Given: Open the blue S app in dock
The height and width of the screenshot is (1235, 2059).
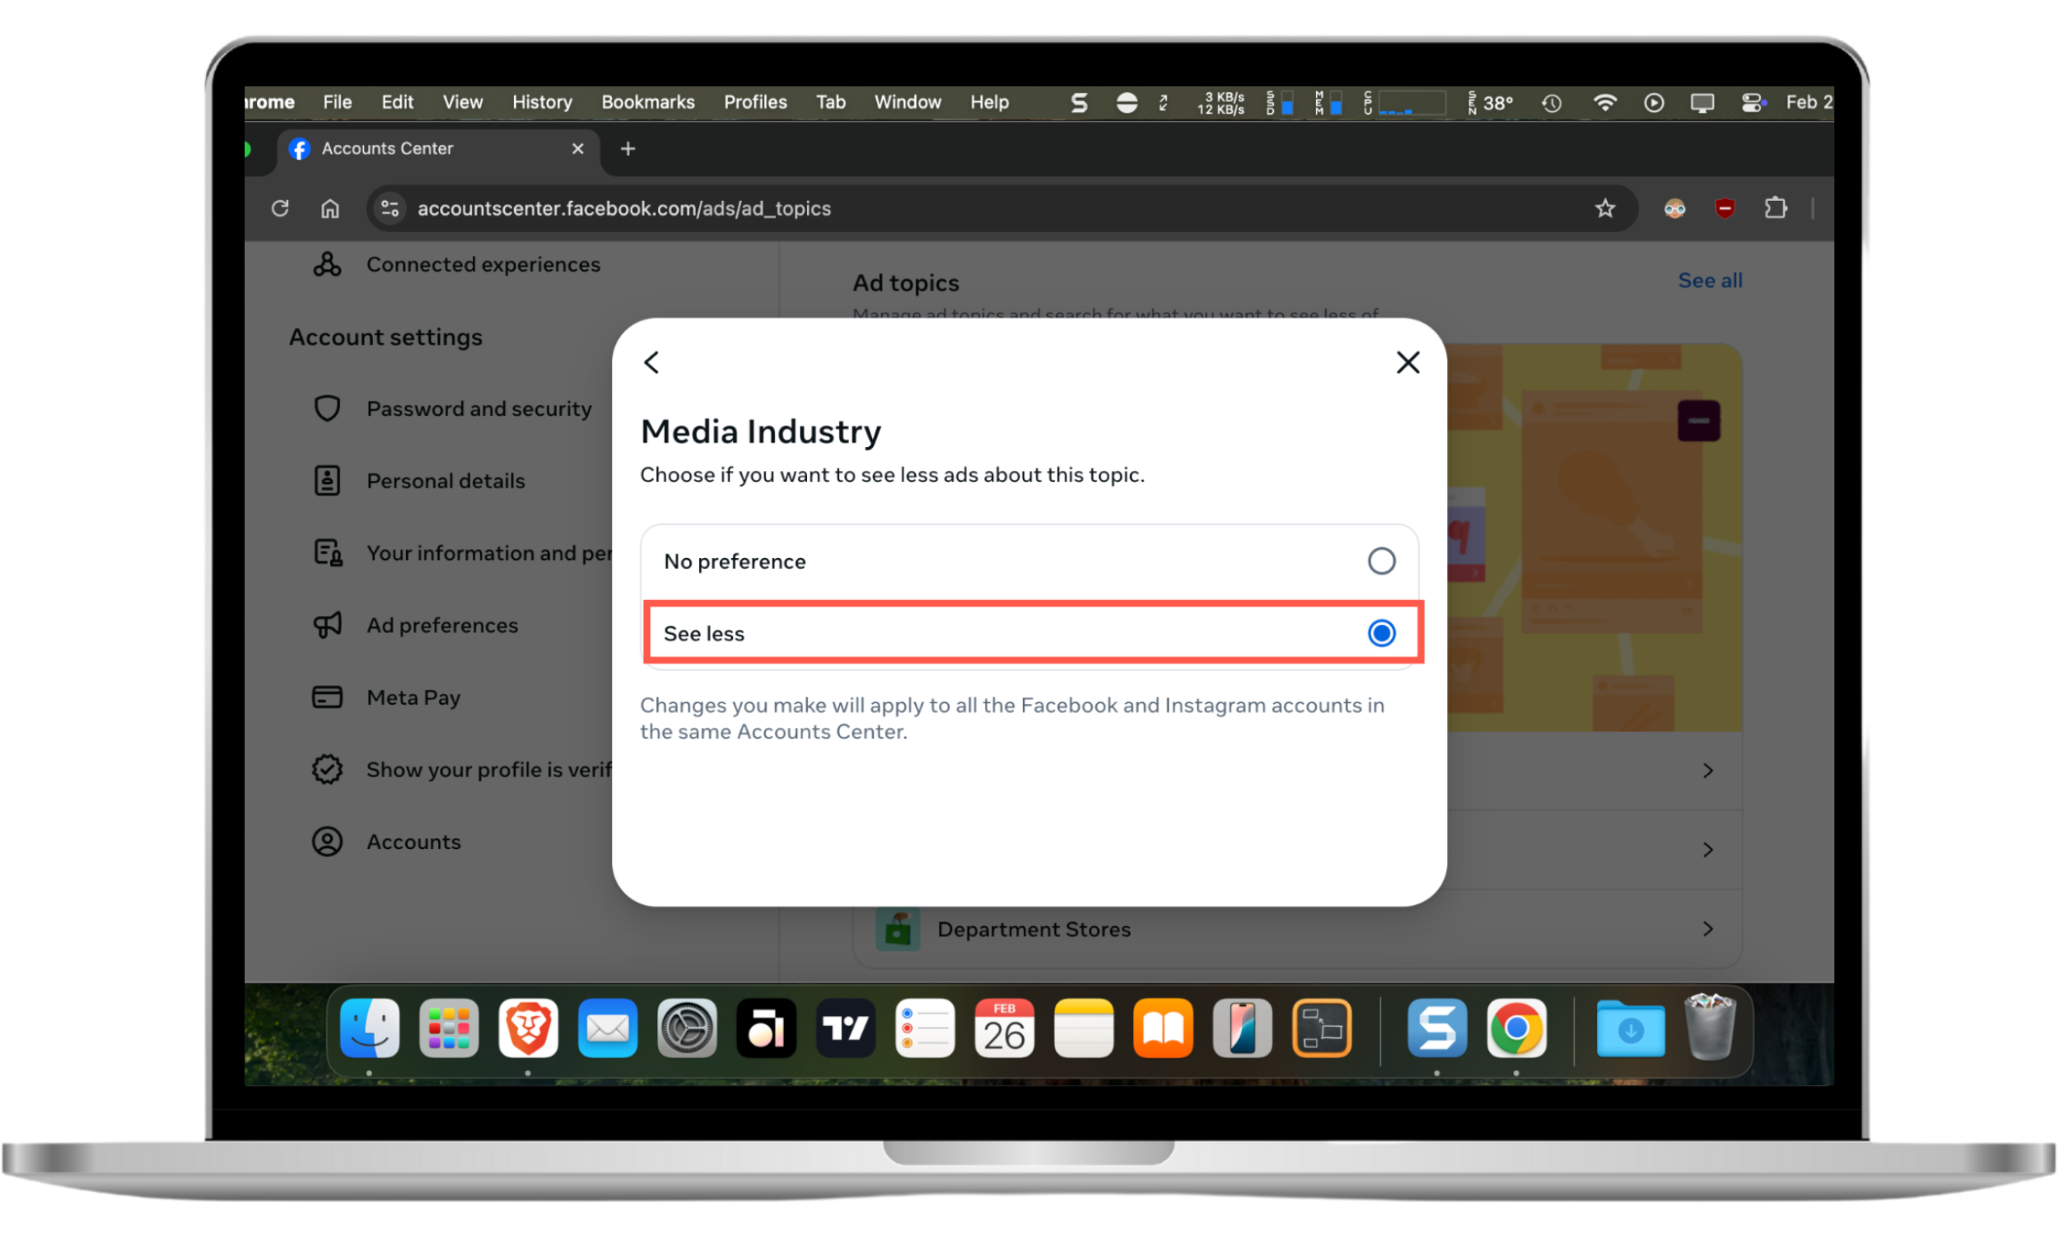Looking at the screenshot, I should click(x=1437, y=1028).
